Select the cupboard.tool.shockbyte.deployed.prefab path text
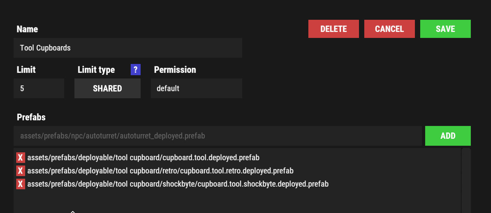Image resolution: width=491 pixels, height=213 pixels. 178,184
